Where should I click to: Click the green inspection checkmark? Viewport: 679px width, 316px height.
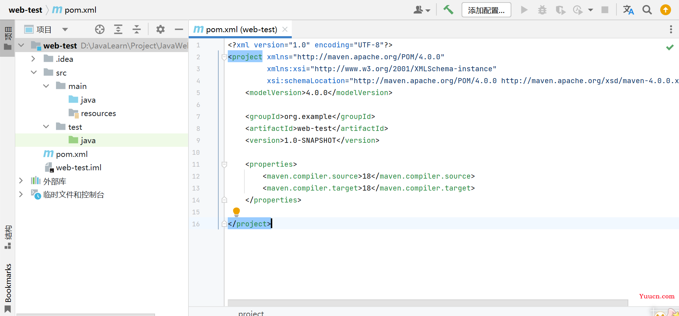click(x=670, y=47)
